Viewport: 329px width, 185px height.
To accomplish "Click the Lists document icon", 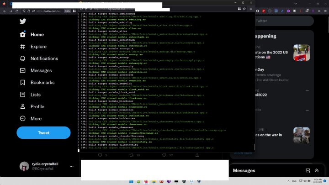I will 23,95.
